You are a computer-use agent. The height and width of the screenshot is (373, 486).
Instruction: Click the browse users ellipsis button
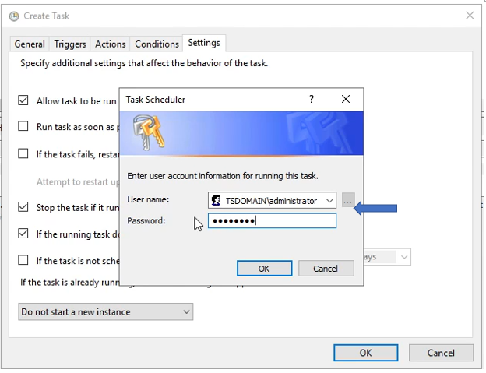[348, 200]
